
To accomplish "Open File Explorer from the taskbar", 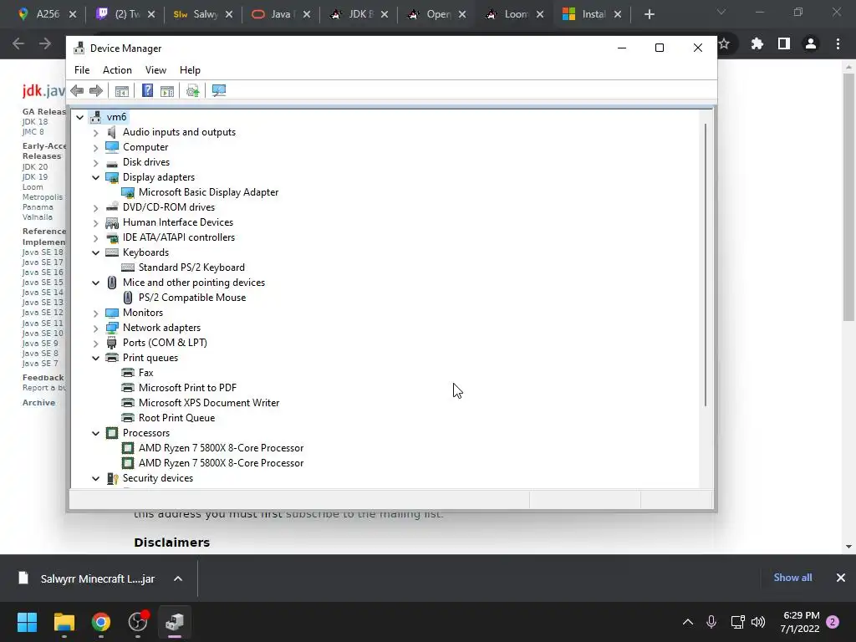I will click(x=64, y=622).
